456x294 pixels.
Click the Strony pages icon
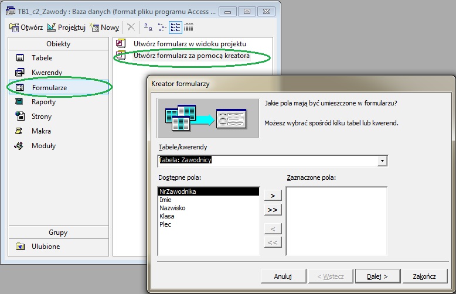coord(20,116)
